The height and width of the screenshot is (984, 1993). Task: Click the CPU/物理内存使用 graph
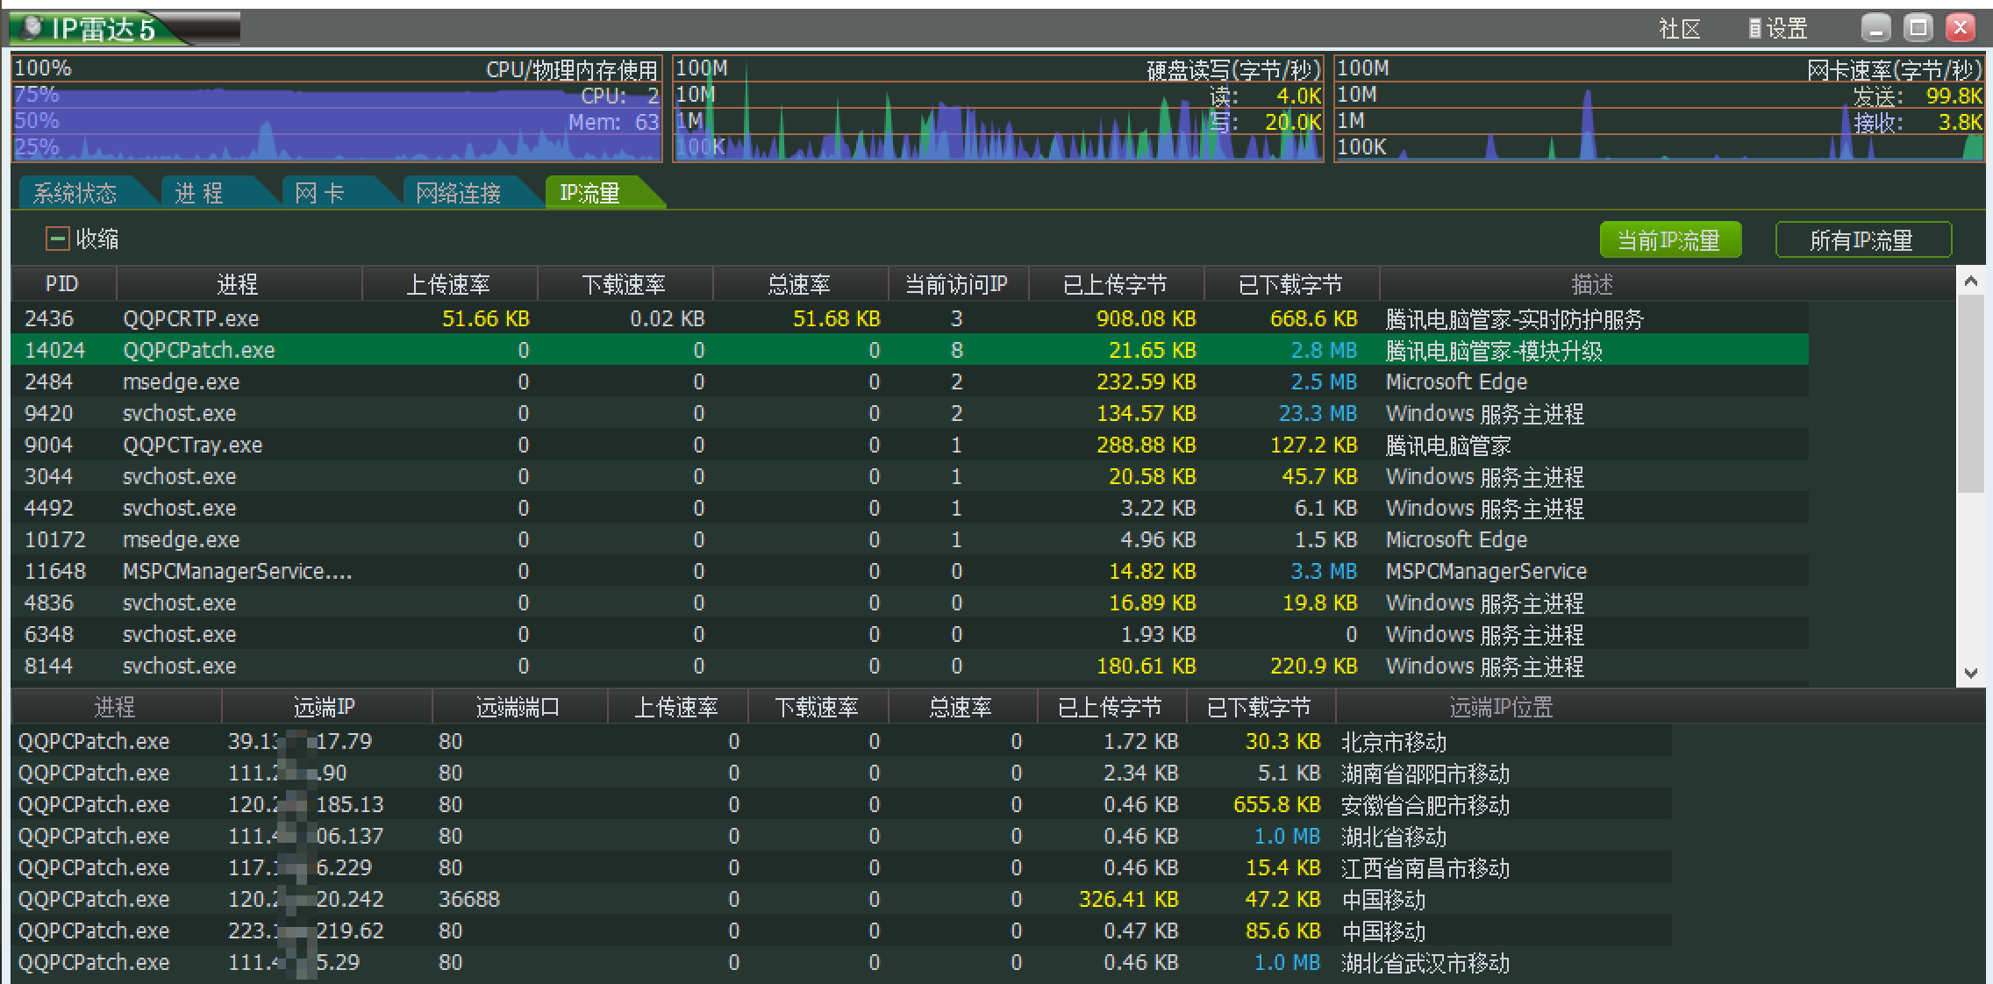pos(337,109)
